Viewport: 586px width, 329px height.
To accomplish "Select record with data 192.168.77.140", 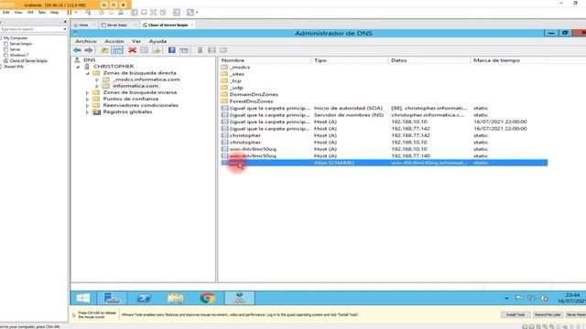I will click(384, 156).
